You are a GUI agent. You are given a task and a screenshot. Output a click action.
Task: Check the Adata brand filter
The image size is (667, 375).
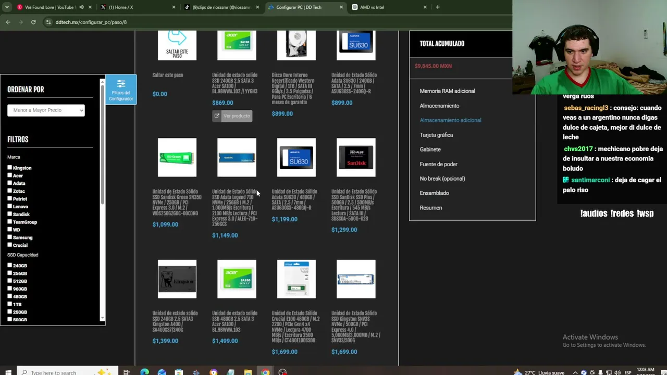(x=10, y=183)
